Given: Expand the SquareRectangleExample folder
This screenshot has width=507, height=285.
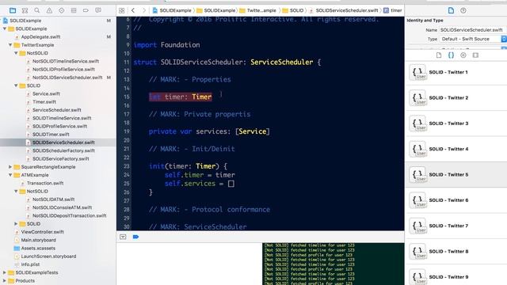Looking at the screenshot, I should click(10, 167).
